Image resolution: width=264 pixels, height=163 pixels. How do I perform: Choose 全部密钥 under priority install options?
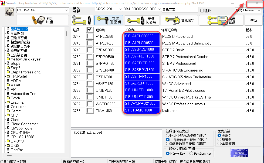tap(219, 143)
